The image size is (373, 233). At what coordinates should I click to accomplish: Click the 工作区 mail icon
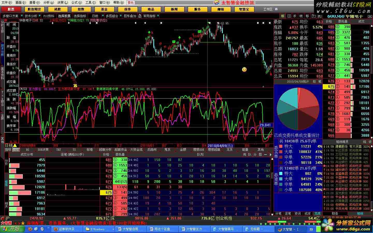[x=276, y=9]
